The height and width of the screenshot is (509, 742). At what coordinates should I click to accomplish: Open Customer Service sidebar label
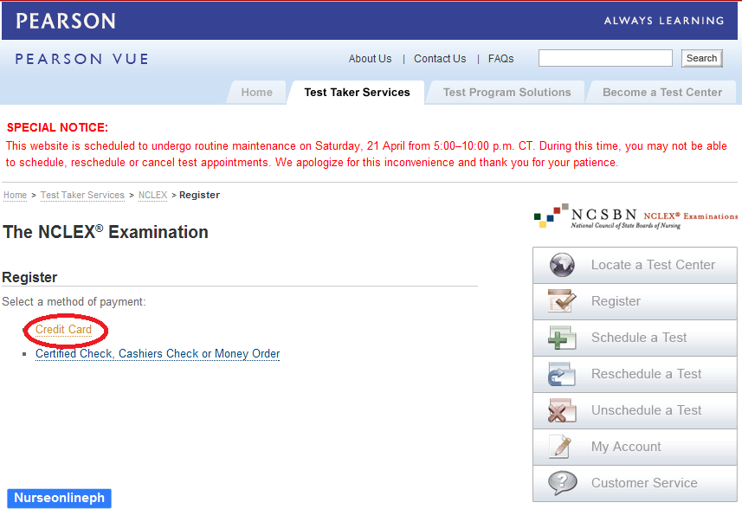644,483
